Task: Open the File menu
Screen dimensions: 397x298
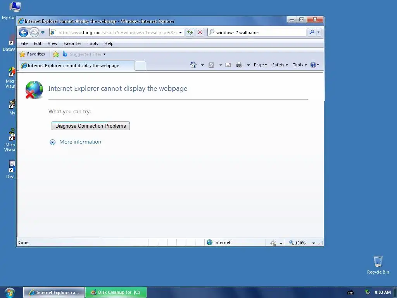Action: 24,43
